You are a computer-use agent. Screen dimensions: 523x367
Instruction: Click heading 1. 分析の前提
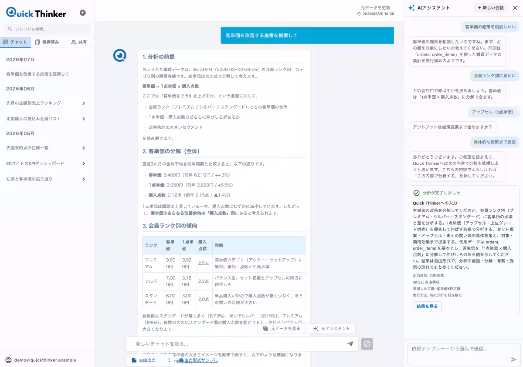pyautogui.click(x=159, y=57)
